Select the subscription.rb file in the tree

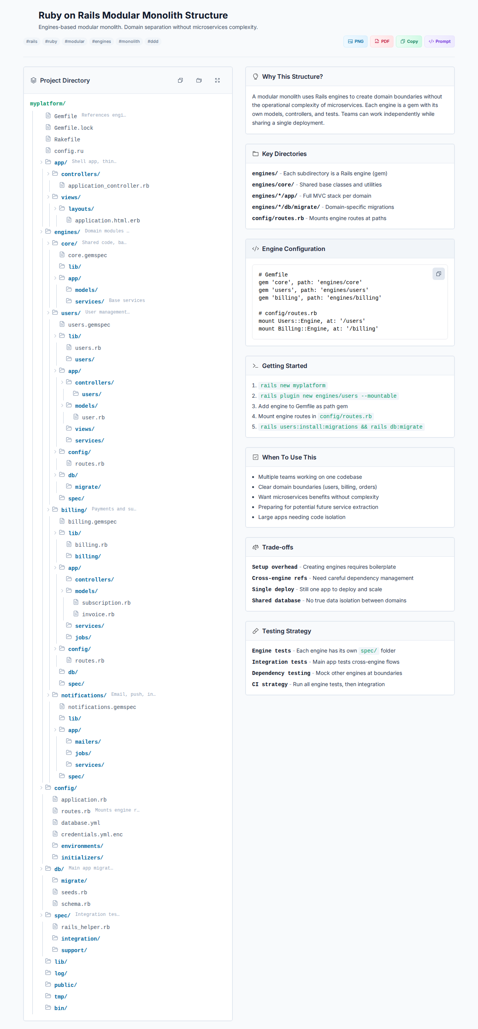[106, 603]
